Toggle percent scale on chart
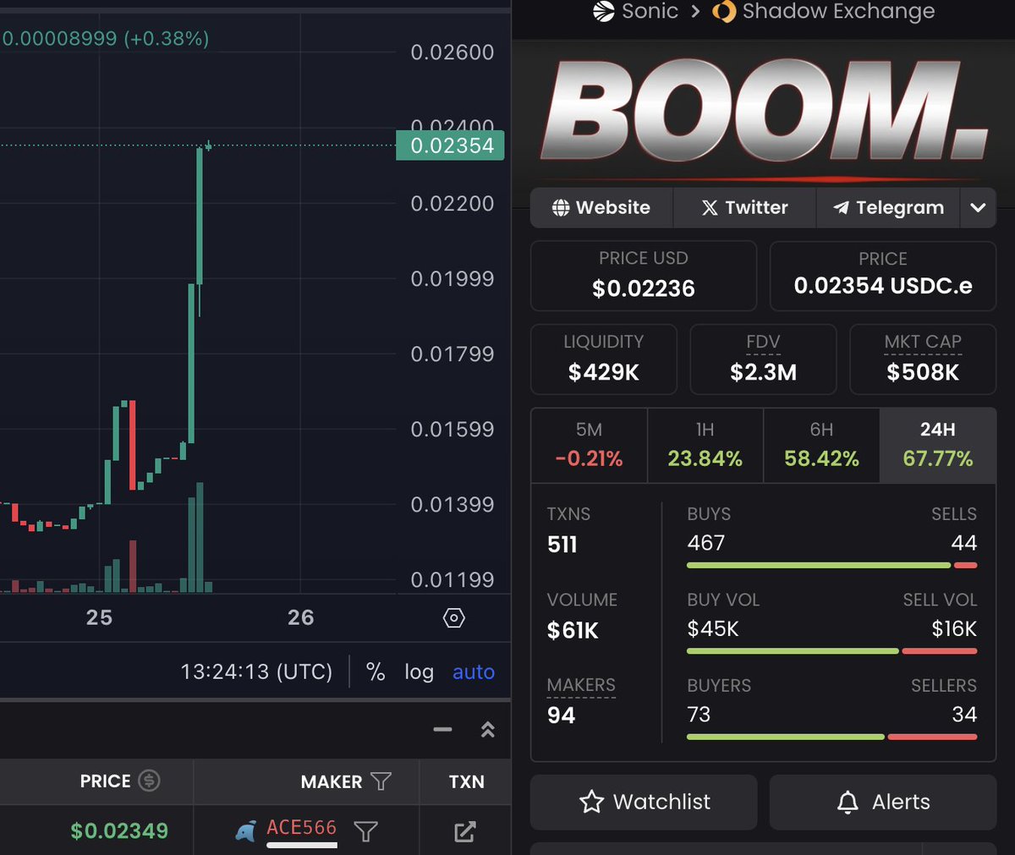This screenshot has height=855, width=1015. pos(376,672)
